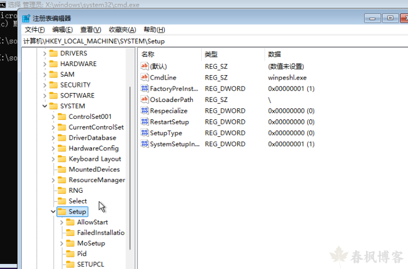Maximize the Registry Editor window
The image size is (408, 269).
(390, 18)
